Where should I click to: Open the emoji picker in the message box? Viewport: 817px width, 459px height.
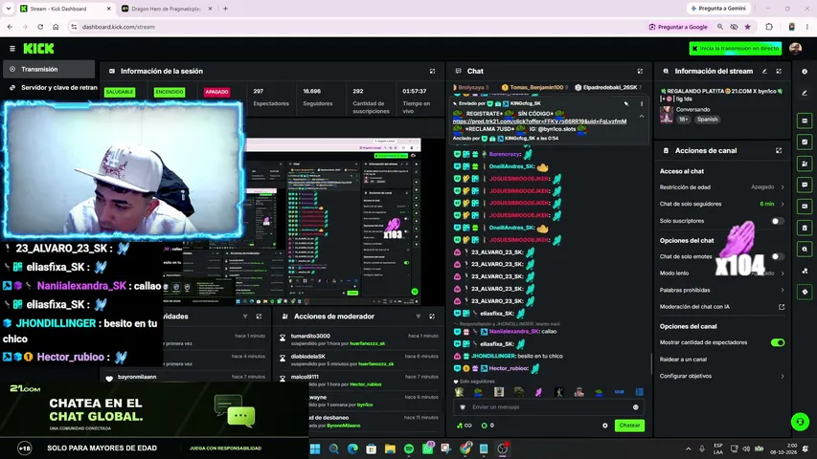tap(635, 407)
